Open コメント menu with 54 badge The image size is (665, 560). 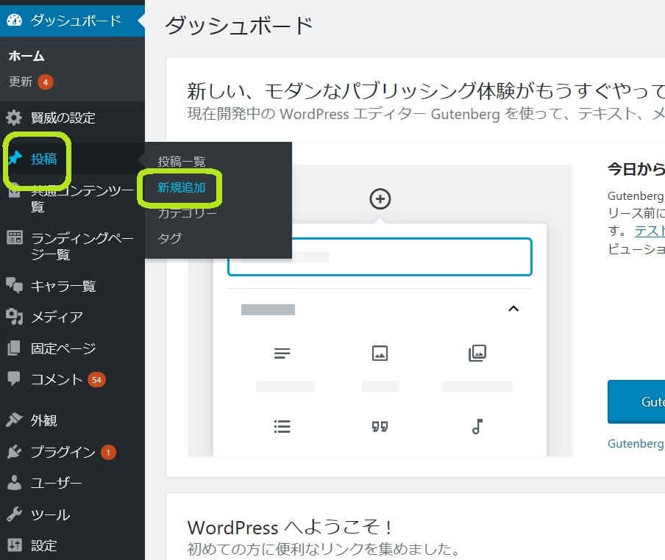[x=72, y=379]
